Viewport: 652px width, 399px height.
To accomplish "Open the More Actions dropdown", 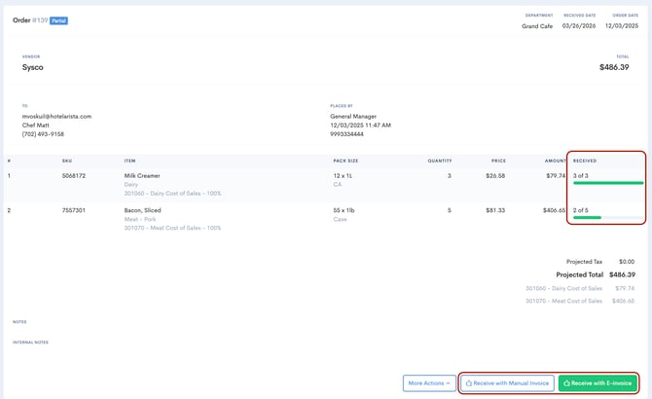I will click(x=429, y=383).
